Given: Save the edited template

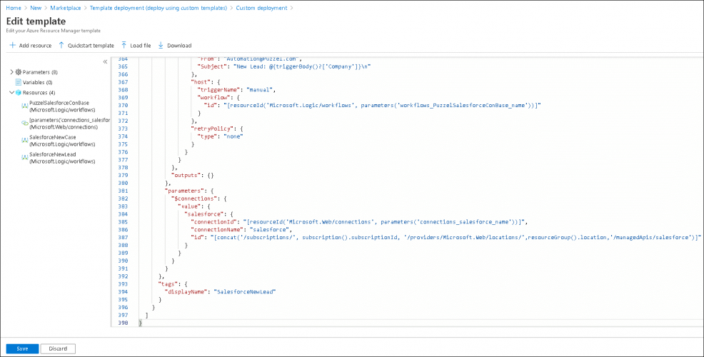Looking at the screenshot, I should [x=22, y=348].
